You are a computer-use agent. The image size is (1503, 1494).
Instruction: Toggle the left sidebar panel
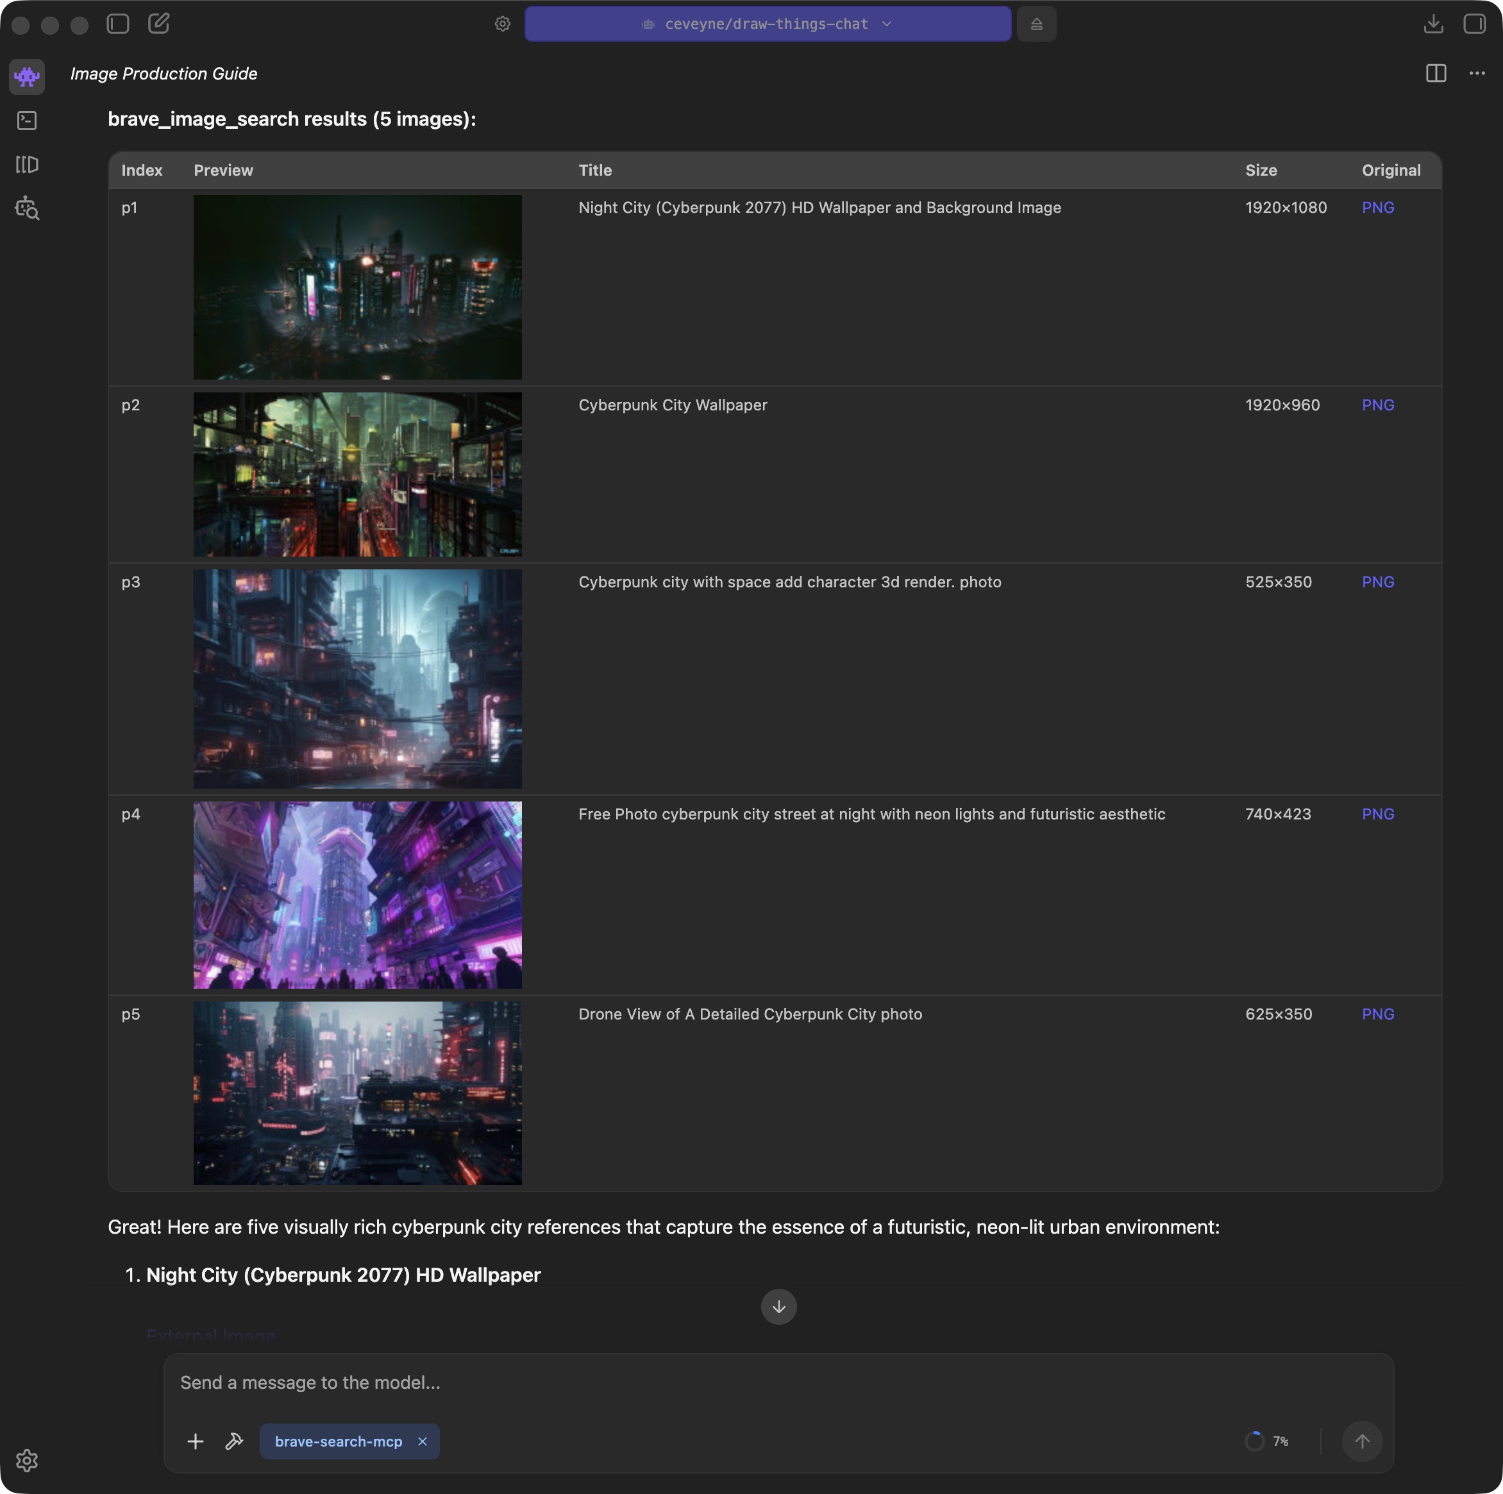pyautogui.click(x=118, y=23)
